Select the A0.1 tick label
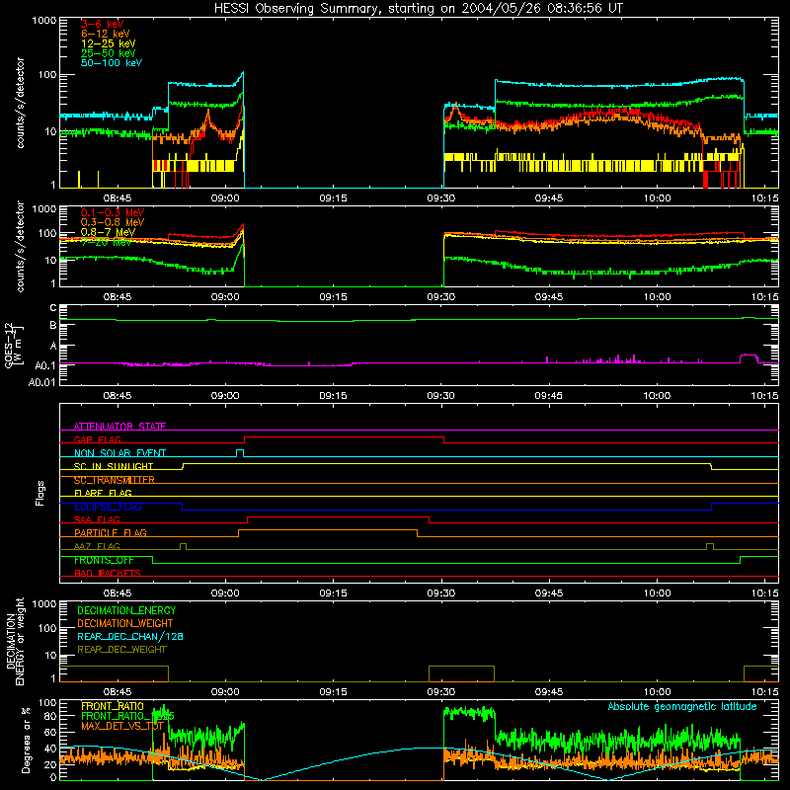 pos(45,365)
